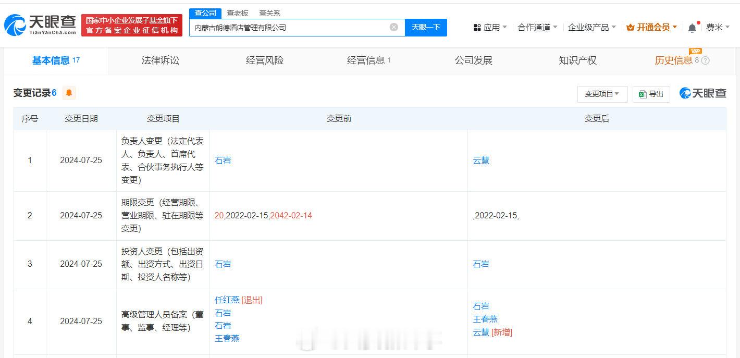Click the TianYanCha logo in the header
Screen dimensions: 740x358
(40, 26)
